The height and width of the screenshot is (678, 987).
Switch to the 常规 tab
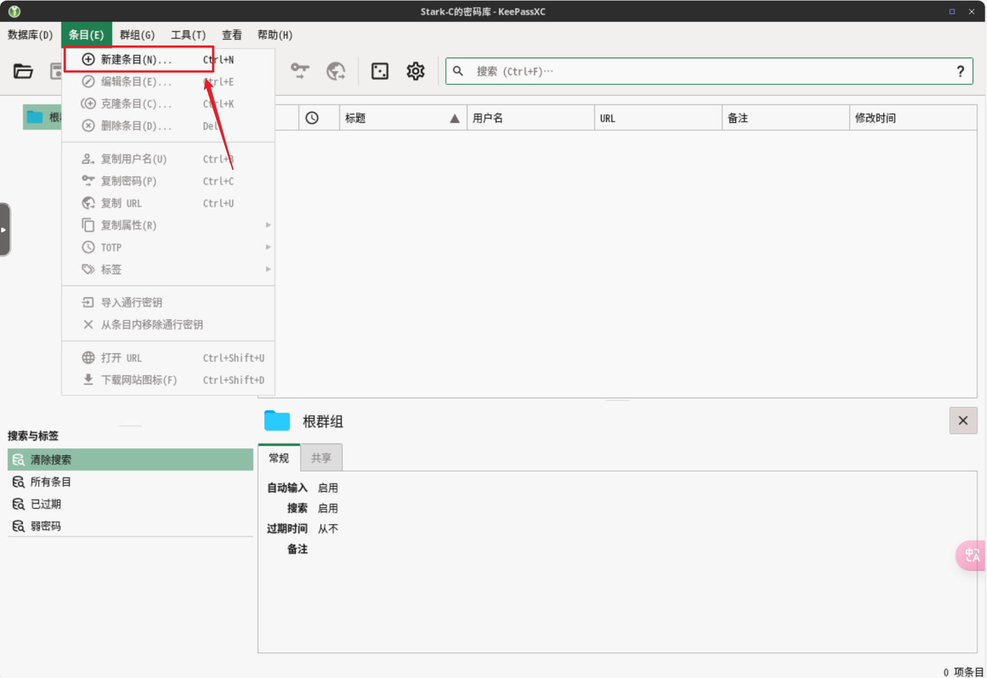(x=279, y=458)
